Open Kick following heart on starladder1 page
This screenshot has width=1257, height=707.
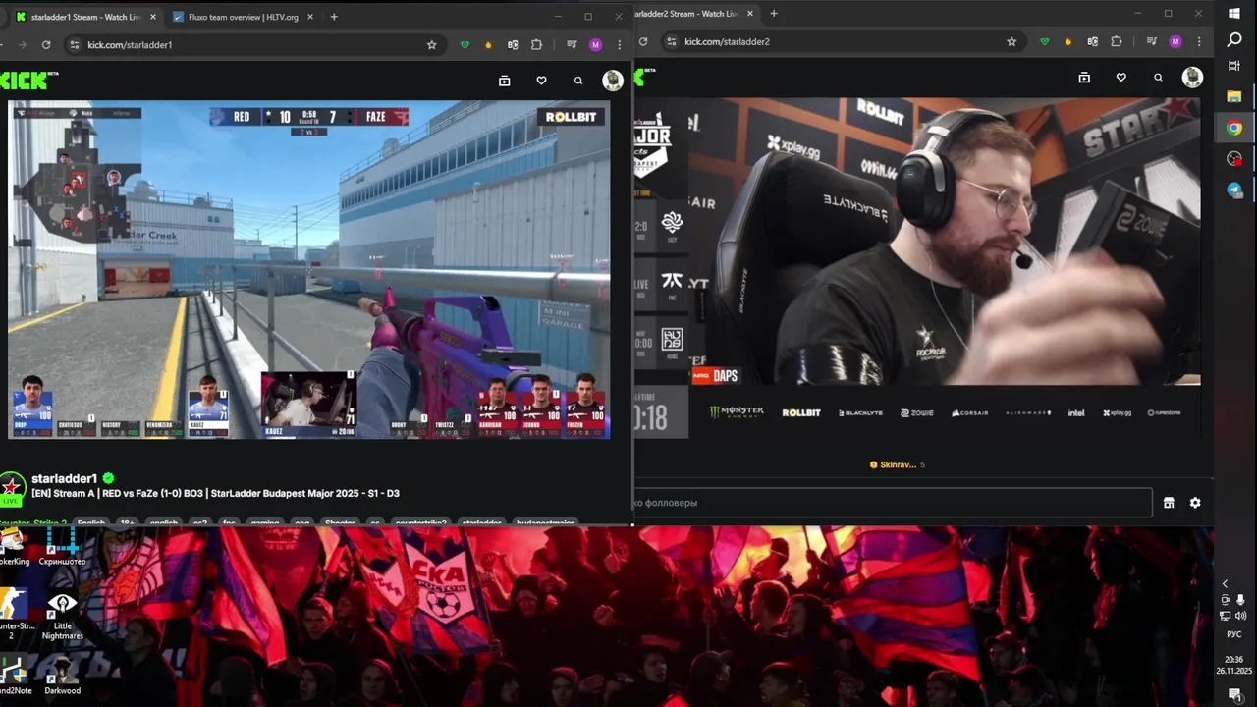coord(541,81)
